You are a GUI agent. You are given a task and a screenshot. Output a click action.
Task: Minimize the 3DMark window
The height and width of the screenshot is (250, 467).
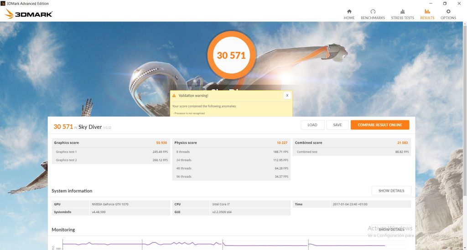click(x=431, y=4)
